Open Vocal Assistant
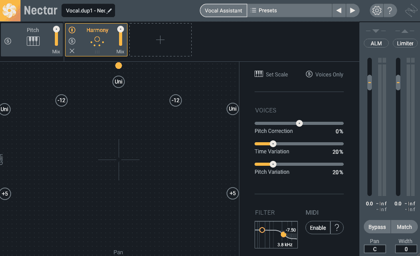This screenshot has height=256, width=420. (x=223, y=11)
